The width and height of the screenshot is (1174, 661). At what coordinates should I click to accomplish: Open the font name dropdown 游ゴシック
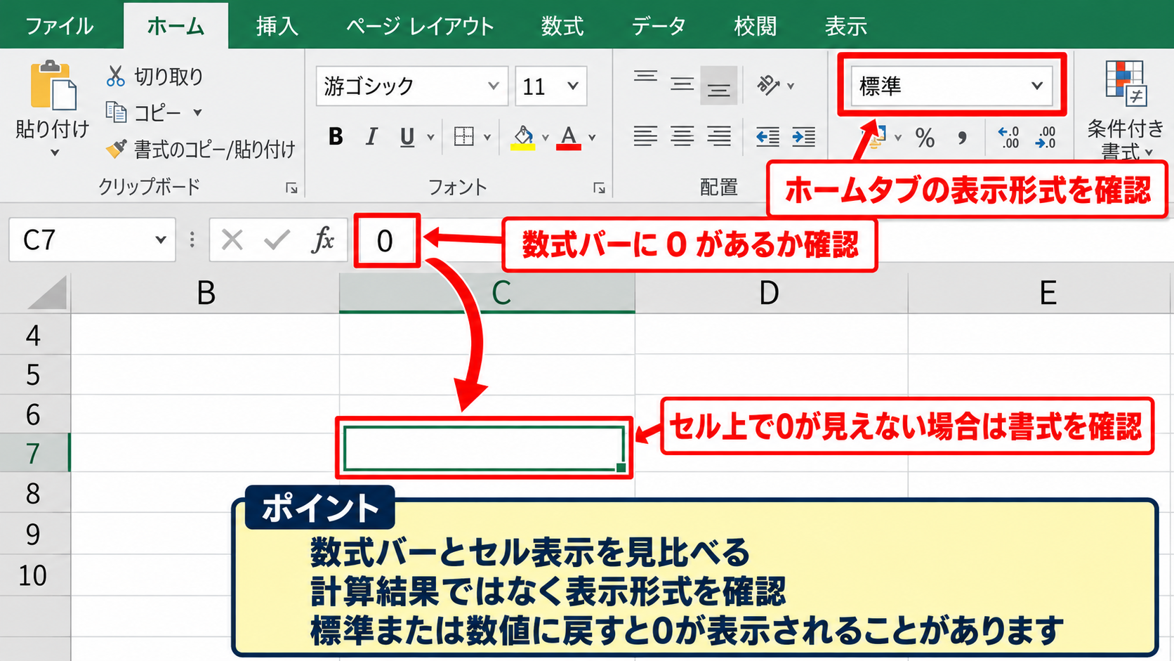(x=494, y=86)
